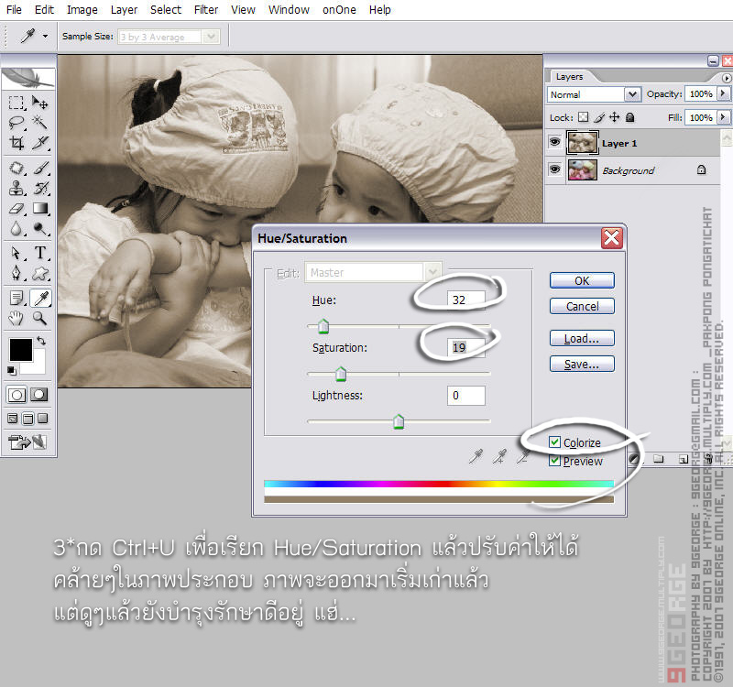733x687 pixels.
Task: Click Cancel in the Hue/Saturation dialog
Action: point(582,306)
